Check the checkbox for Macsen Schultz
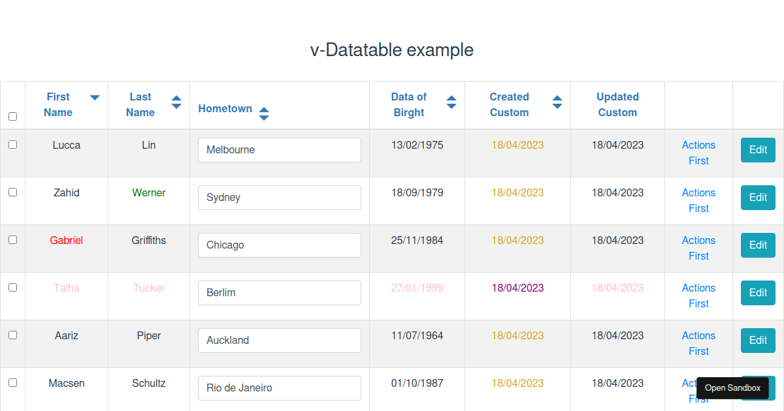 [12, 382]
